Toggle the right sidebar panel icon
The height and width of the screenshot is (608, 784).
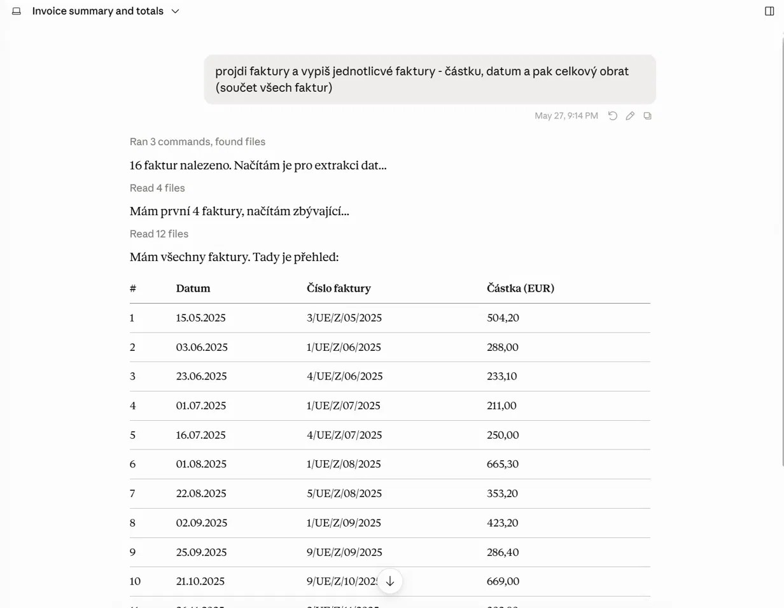(769, 11)
